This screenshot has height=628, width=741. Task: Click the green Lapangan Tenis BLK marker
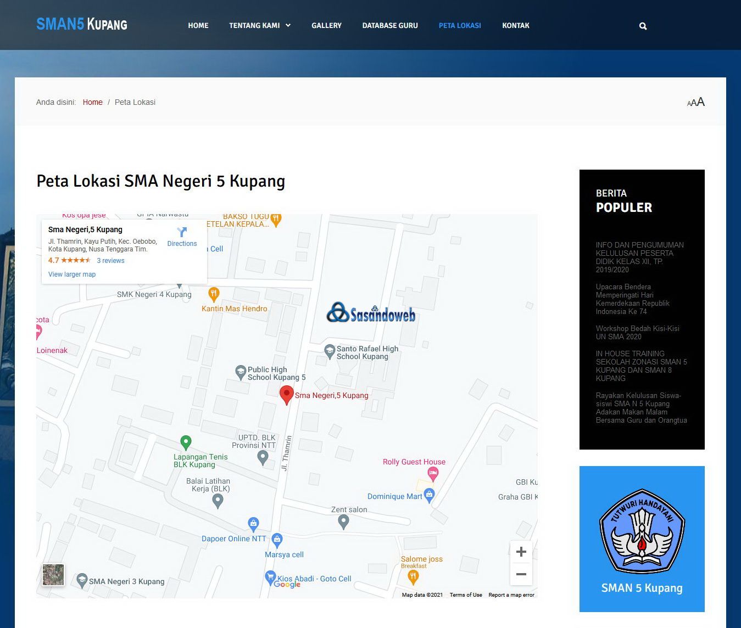[x=186, y=442]
